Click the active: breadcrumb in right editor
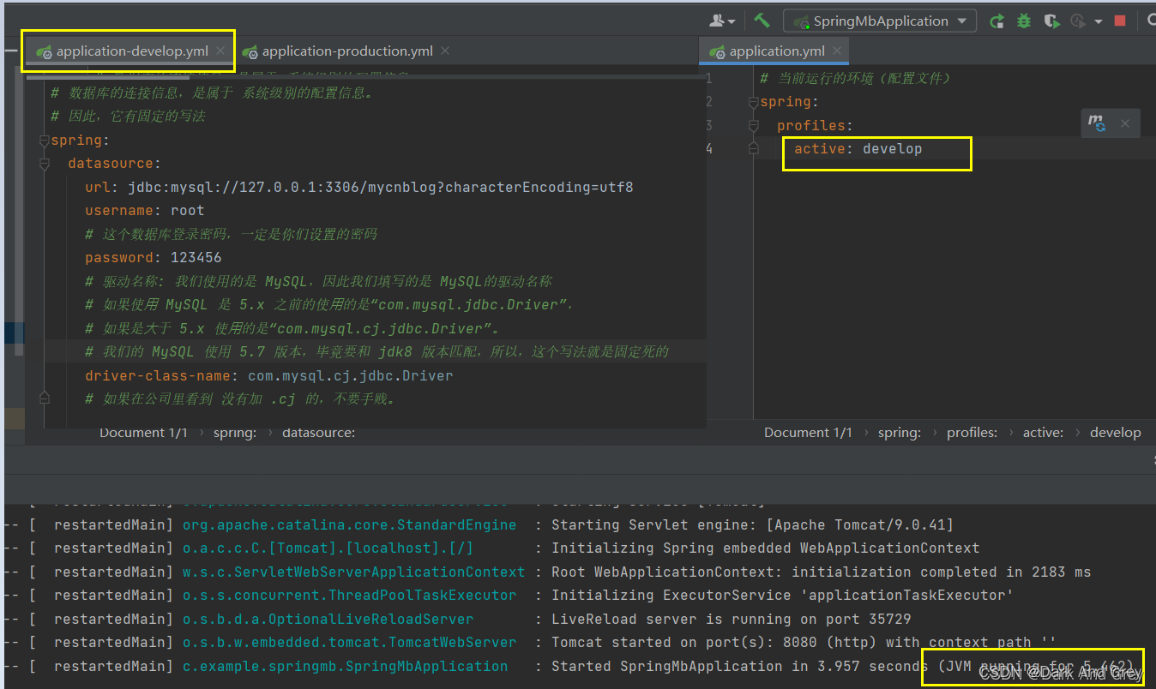Viewport: 1156px width, 689px height. tap(1044, 433)
